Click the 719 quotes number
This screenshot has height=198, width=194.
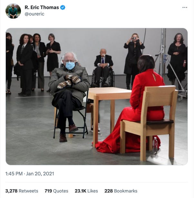(48, 191)
